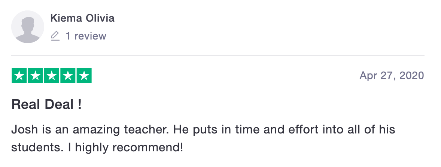Select the second green rating star
The width and height of the screenshot is (441, 167).
point(36,76)
